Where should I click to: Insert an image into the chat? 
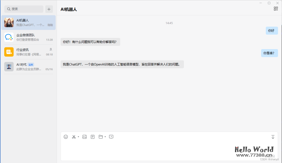click(85, 137)
